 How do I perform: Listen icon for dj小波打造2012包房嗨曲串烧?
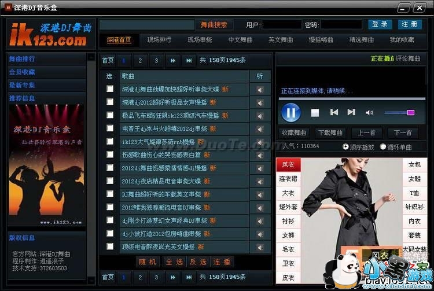(260, 234)
